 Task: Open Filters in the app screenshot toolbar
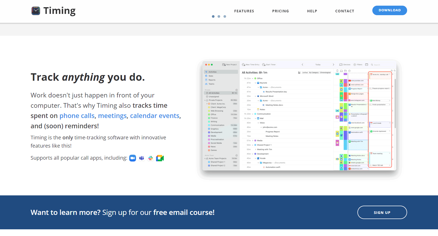click(358, 65)
